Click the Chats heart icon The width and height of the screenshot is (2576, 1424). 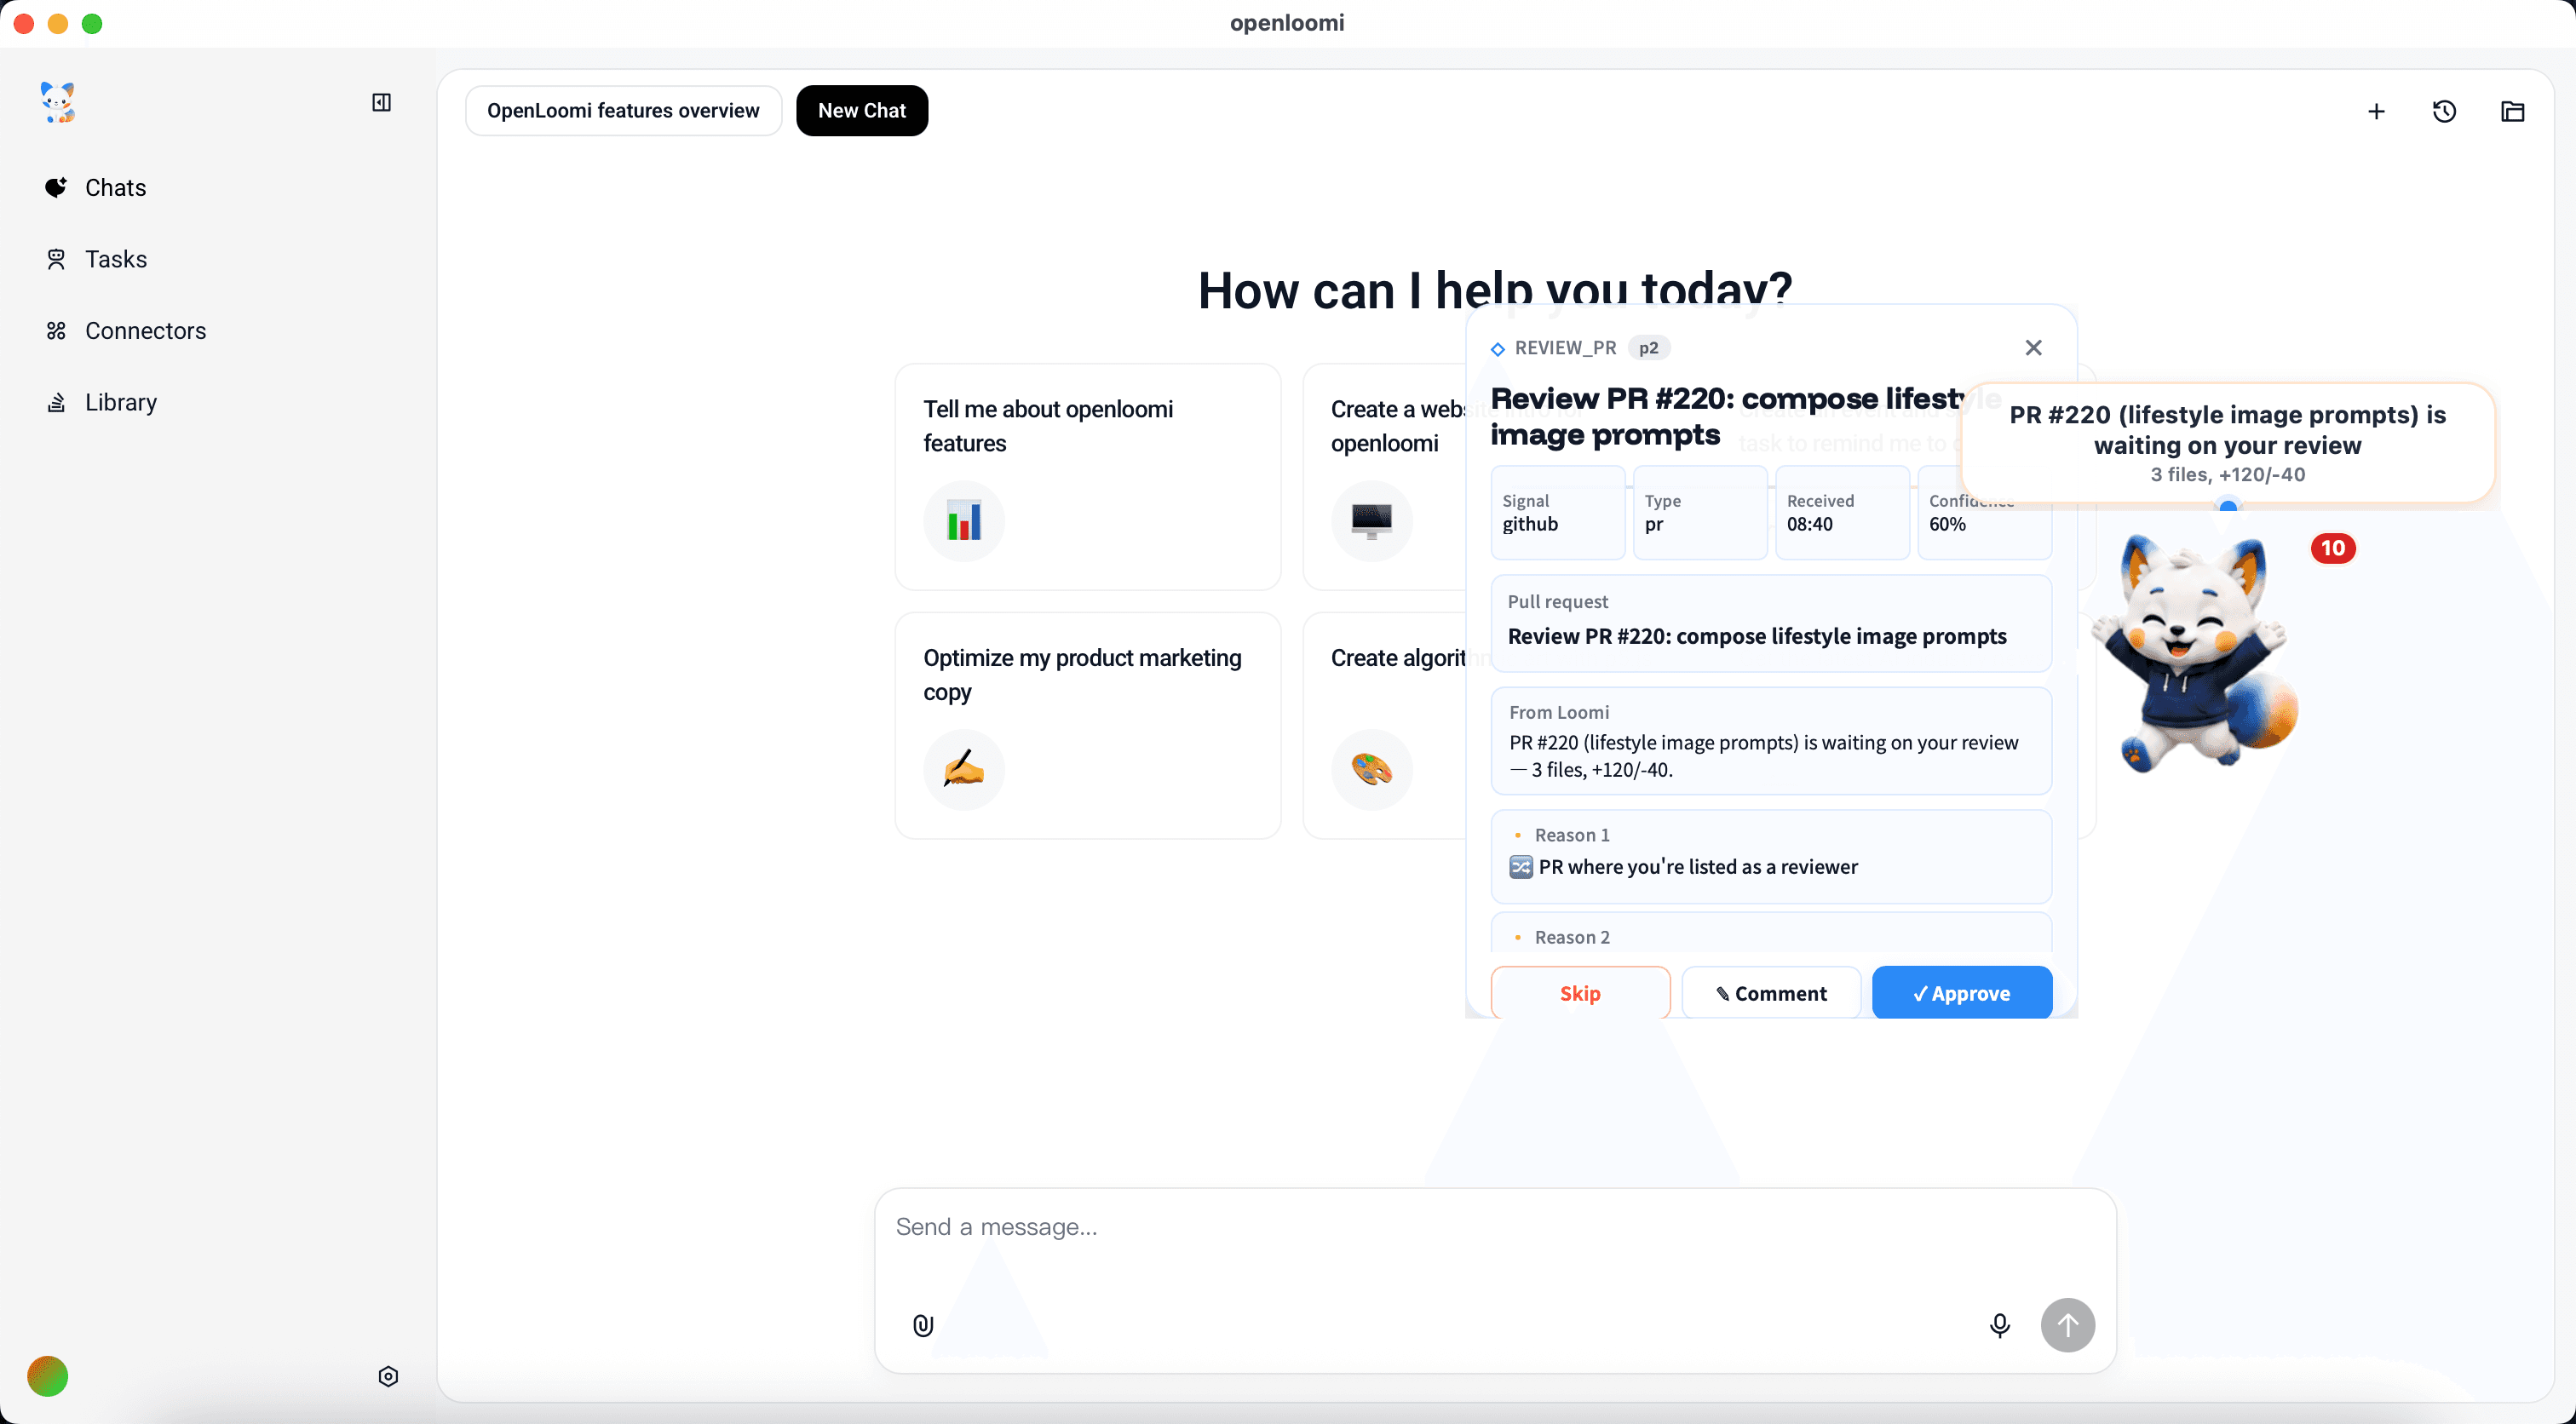(56, 187)
